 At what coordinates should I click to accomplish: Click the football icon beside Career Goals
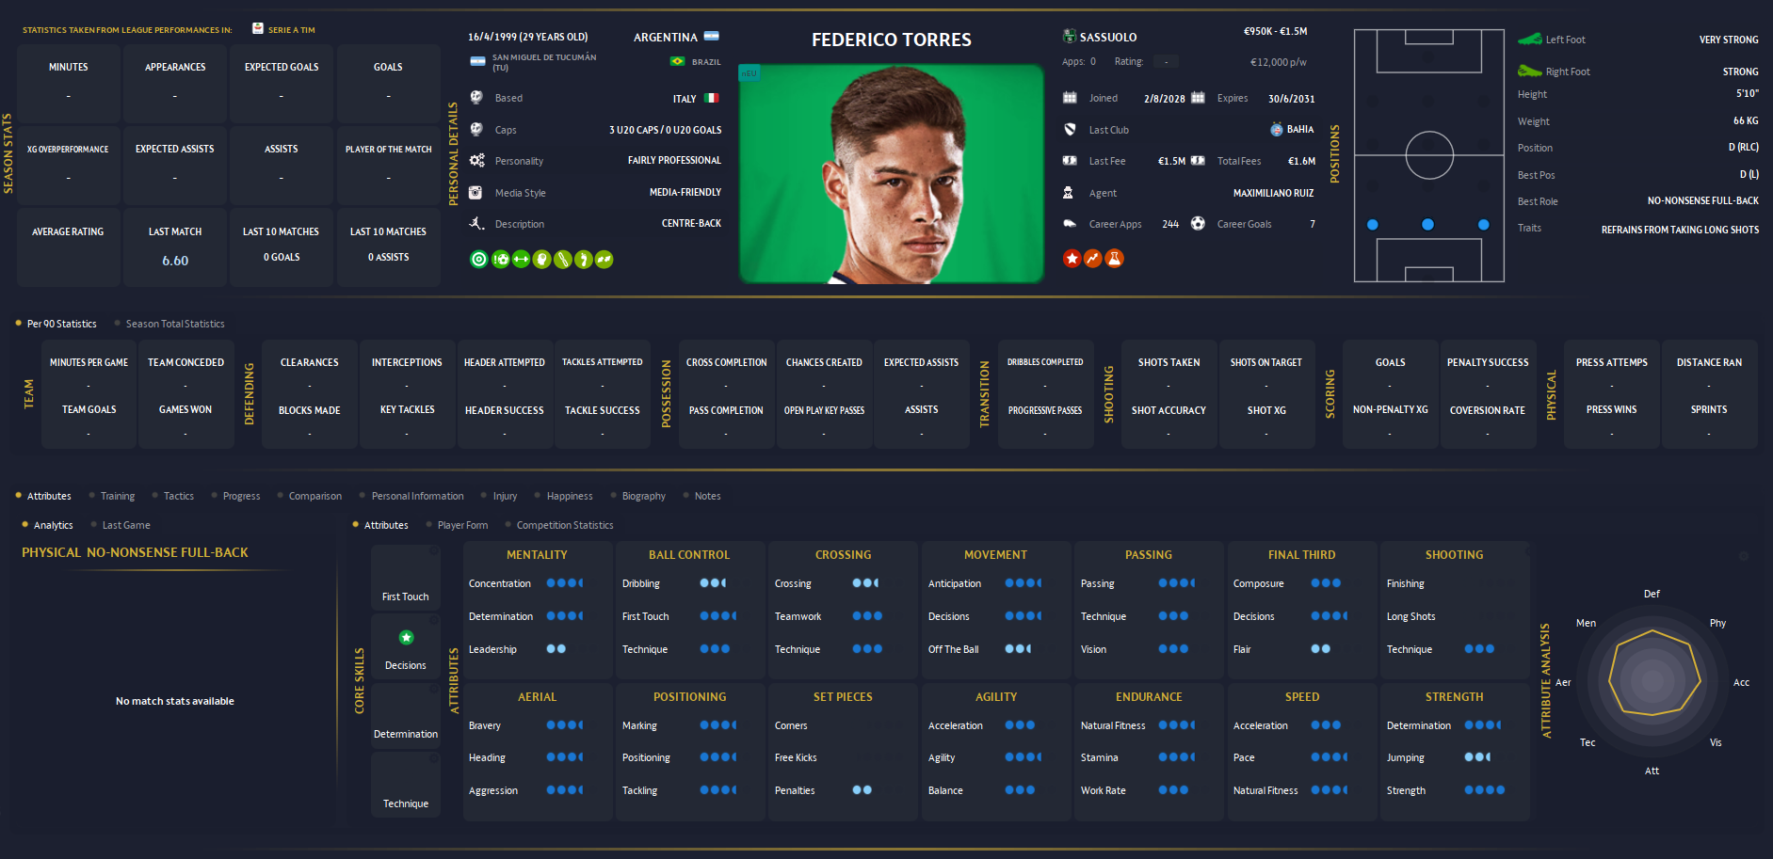click(x=1198, y=224)
